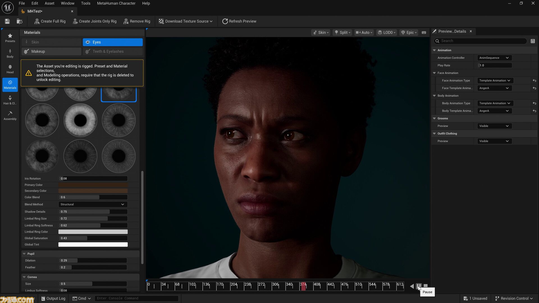The image size is (539, 303).
Task: Open the Auto camera dropdown
Action: [x=364, y=33]
